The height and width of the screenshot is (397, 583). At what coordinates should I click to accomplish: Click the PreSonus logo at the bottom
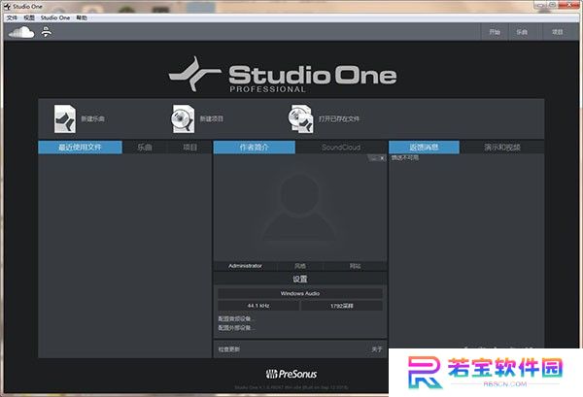(x=291, y=374)
